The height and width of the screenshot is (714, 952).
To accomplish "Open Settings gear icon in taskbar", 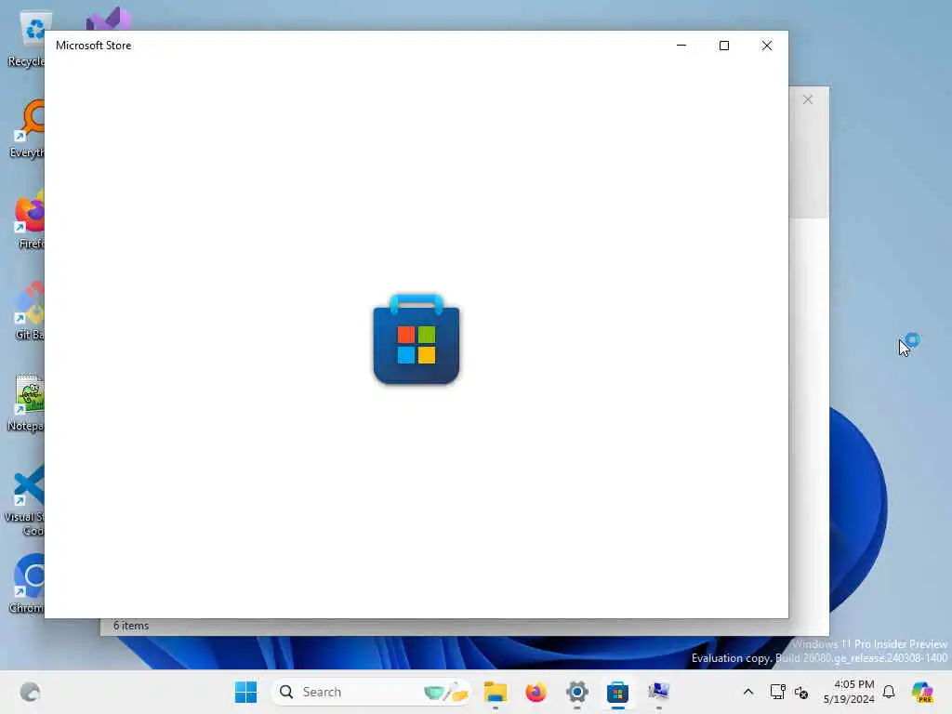I will pyautogui.click(x=576, y=692).
